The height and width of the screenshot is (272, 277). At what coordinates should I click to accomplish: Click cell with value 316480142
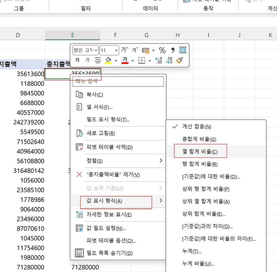tap(23, 171)
